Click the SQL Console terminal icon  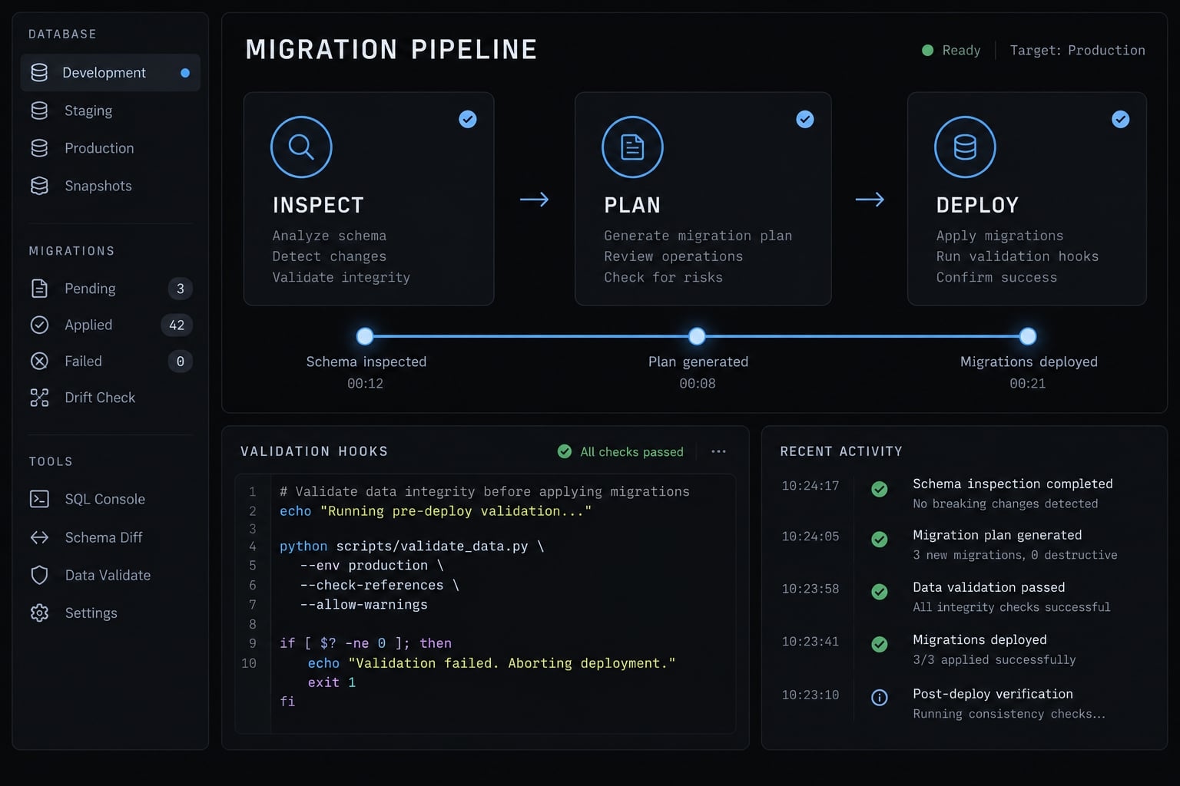pyautogui.click(x=39, y=499)
